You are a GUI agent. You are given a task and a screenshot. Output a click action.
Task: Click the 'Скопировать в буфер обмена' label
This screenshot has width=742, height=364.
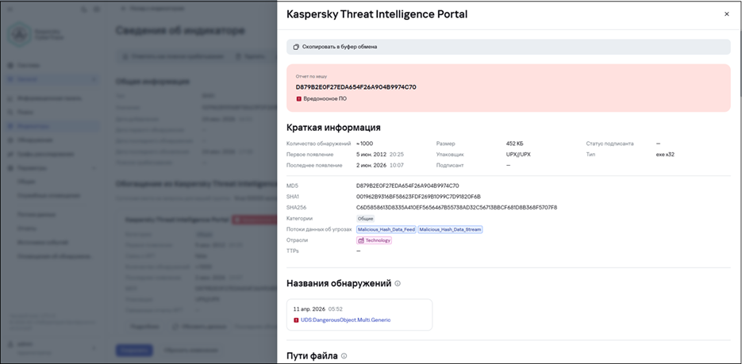(340, 47)
